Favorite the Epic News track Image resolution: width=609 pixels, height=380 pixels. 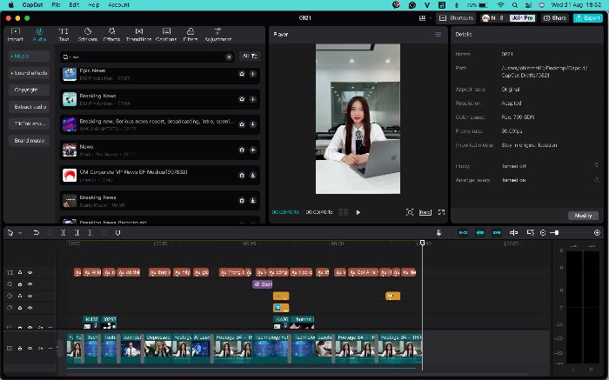click(242, 74)
